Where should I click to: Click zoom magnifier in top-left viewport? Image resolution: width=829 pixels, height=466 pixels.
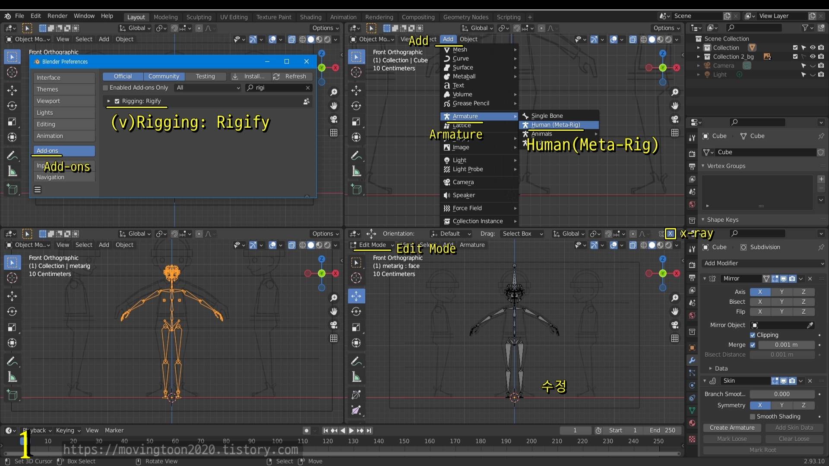[x=334, y=92]
